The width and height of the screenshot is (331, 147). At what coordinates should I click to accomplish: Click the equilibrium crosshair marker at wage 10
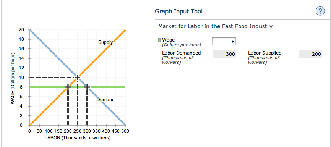coord(78,78)
